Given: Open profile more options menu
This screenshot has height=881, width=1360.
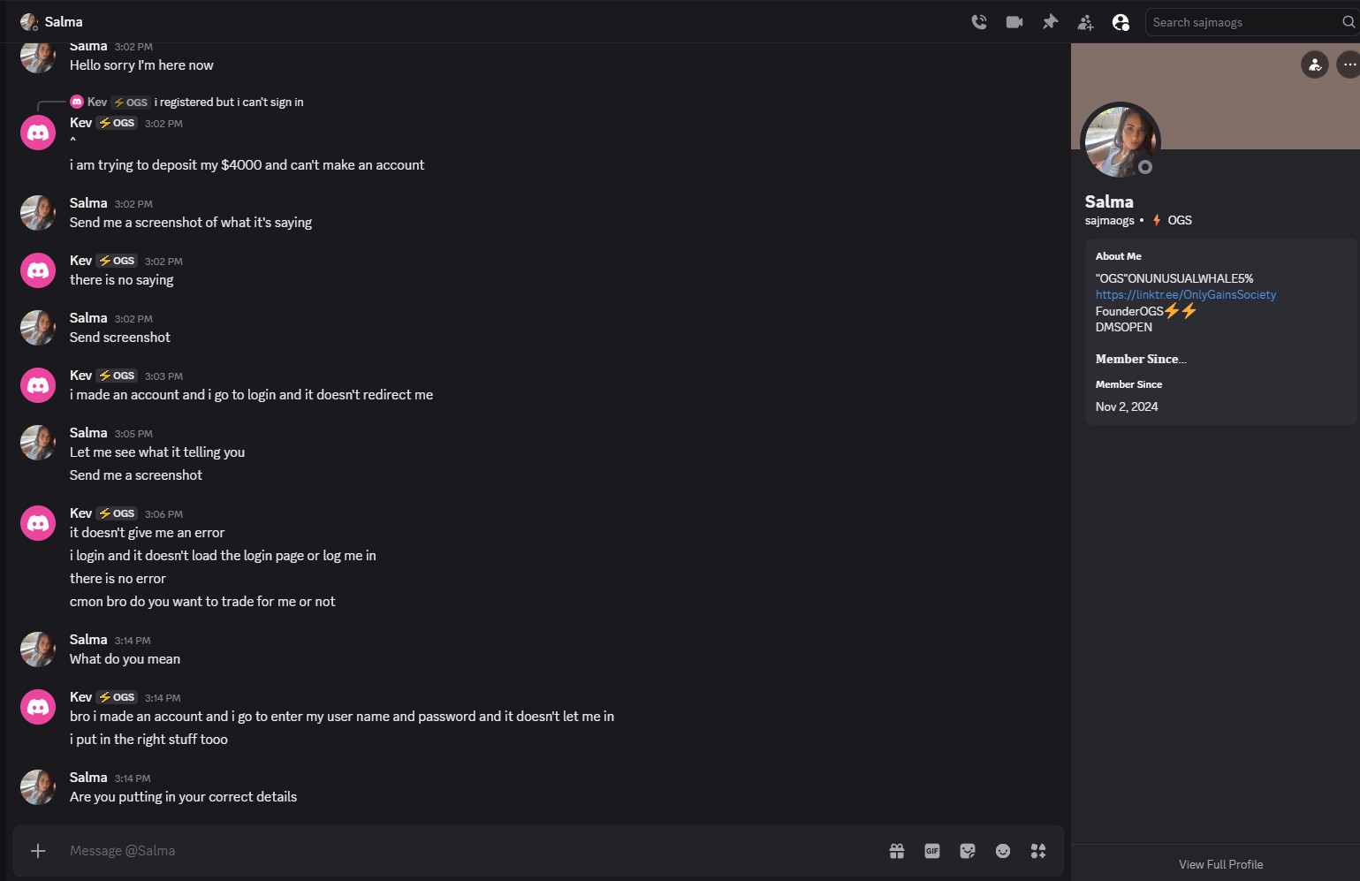Looking at the screenshot, I should tap(1349, 65).
